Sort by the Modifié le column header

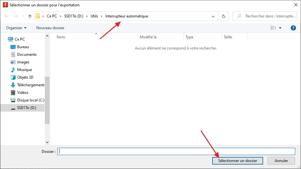148,37
